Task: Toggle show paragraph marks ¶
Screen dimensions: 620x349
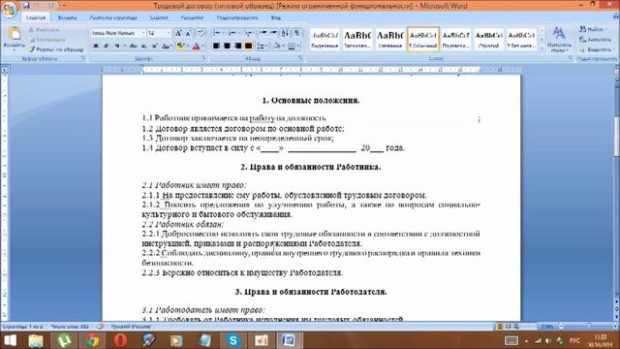Action: coord(297,33)
